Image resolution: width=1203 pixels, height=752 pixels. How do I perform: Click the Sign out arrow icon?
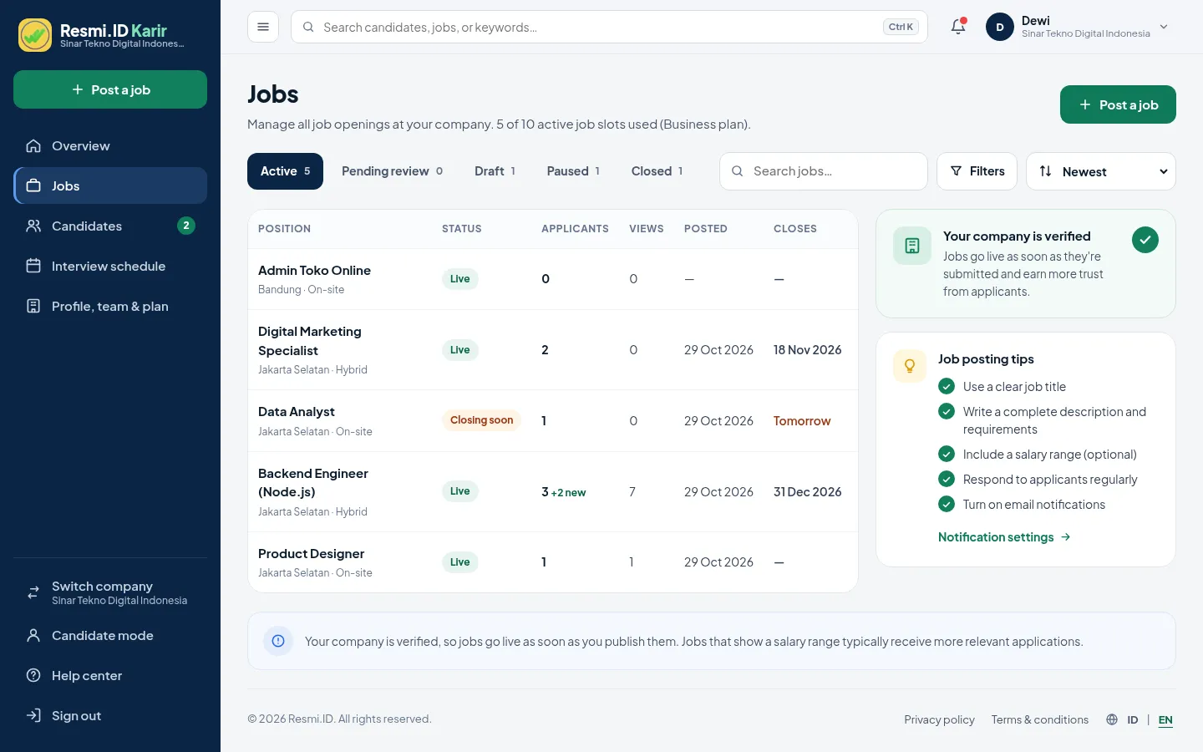click(33, 716)
